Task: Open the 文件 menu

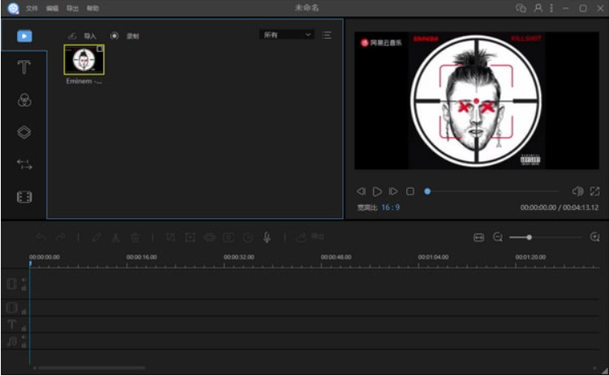Action: click(32, 8)
